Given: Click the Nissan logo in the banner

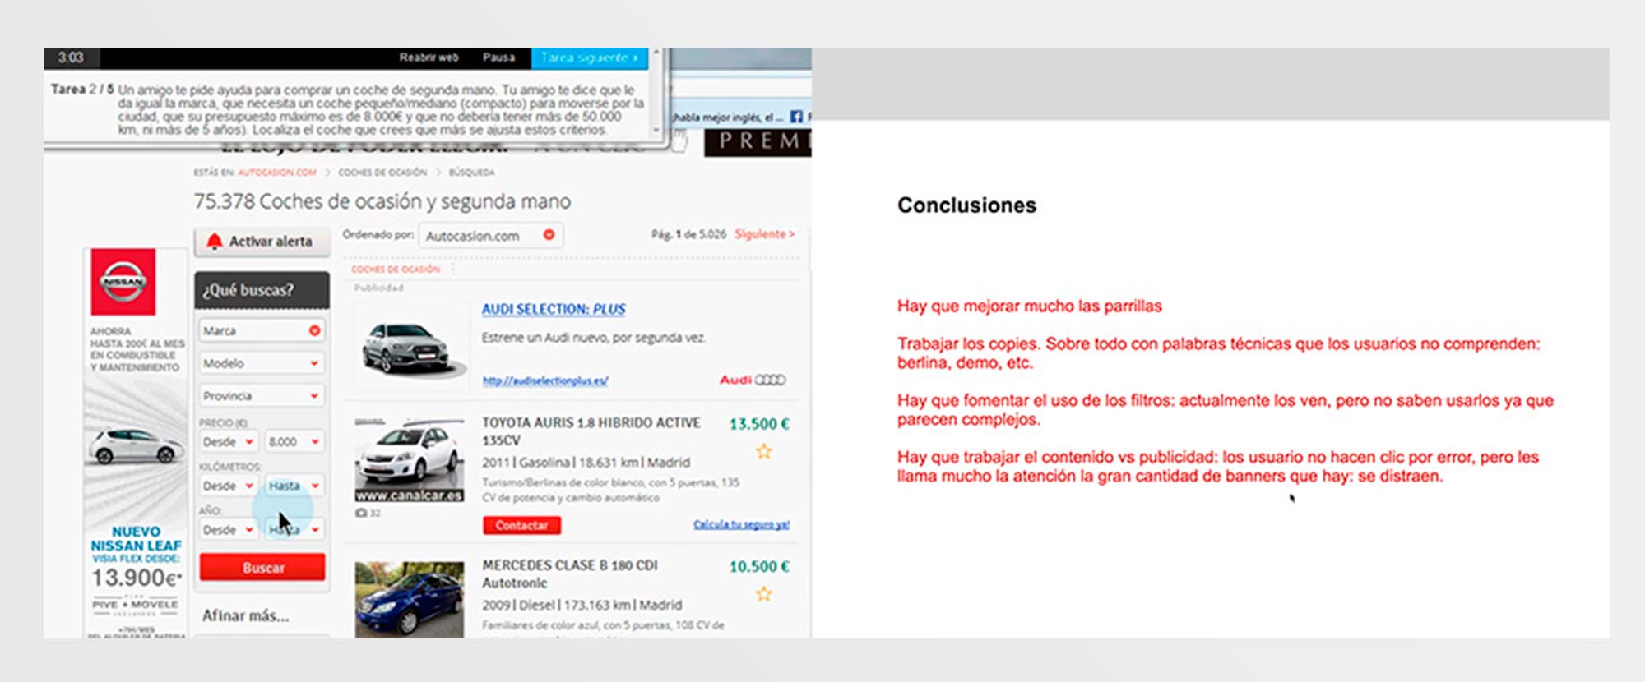Looking at the screenshot, I should click(123, 282).
